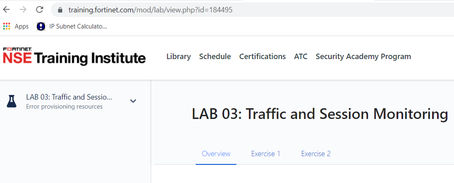This screenshot has height=183, width=454.
Task: Switch to the Exercise 1 tab
Action: click(x=265, y=153)
